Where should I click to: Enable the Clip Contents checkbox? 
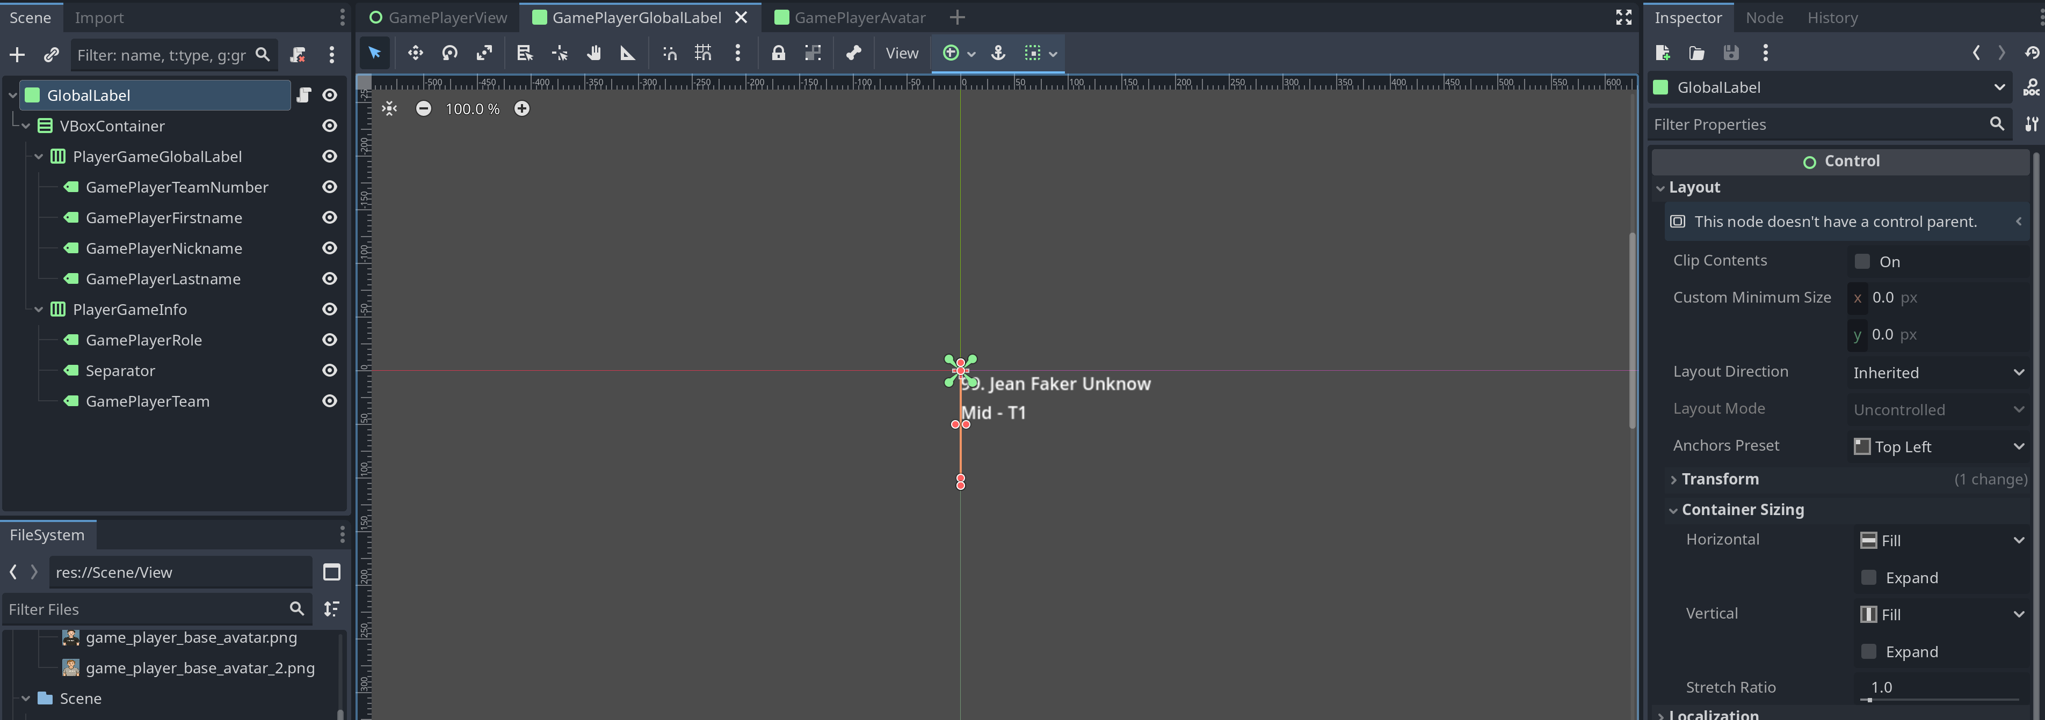[1862, 261]
